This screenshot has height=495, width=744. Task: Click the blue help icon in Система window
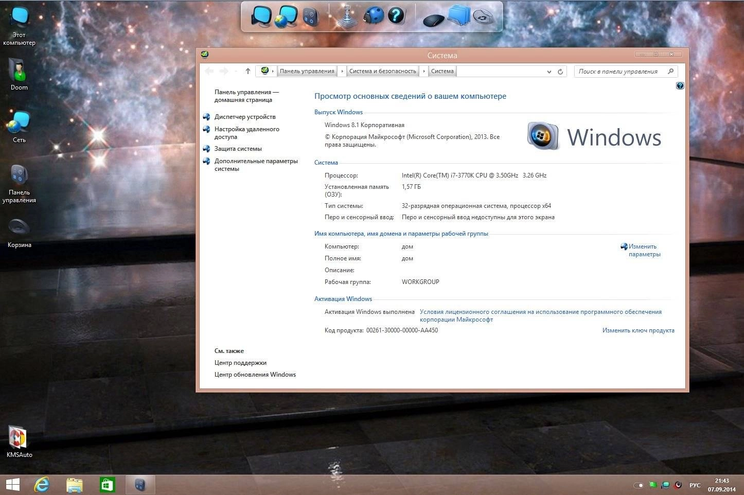[680, 86]
